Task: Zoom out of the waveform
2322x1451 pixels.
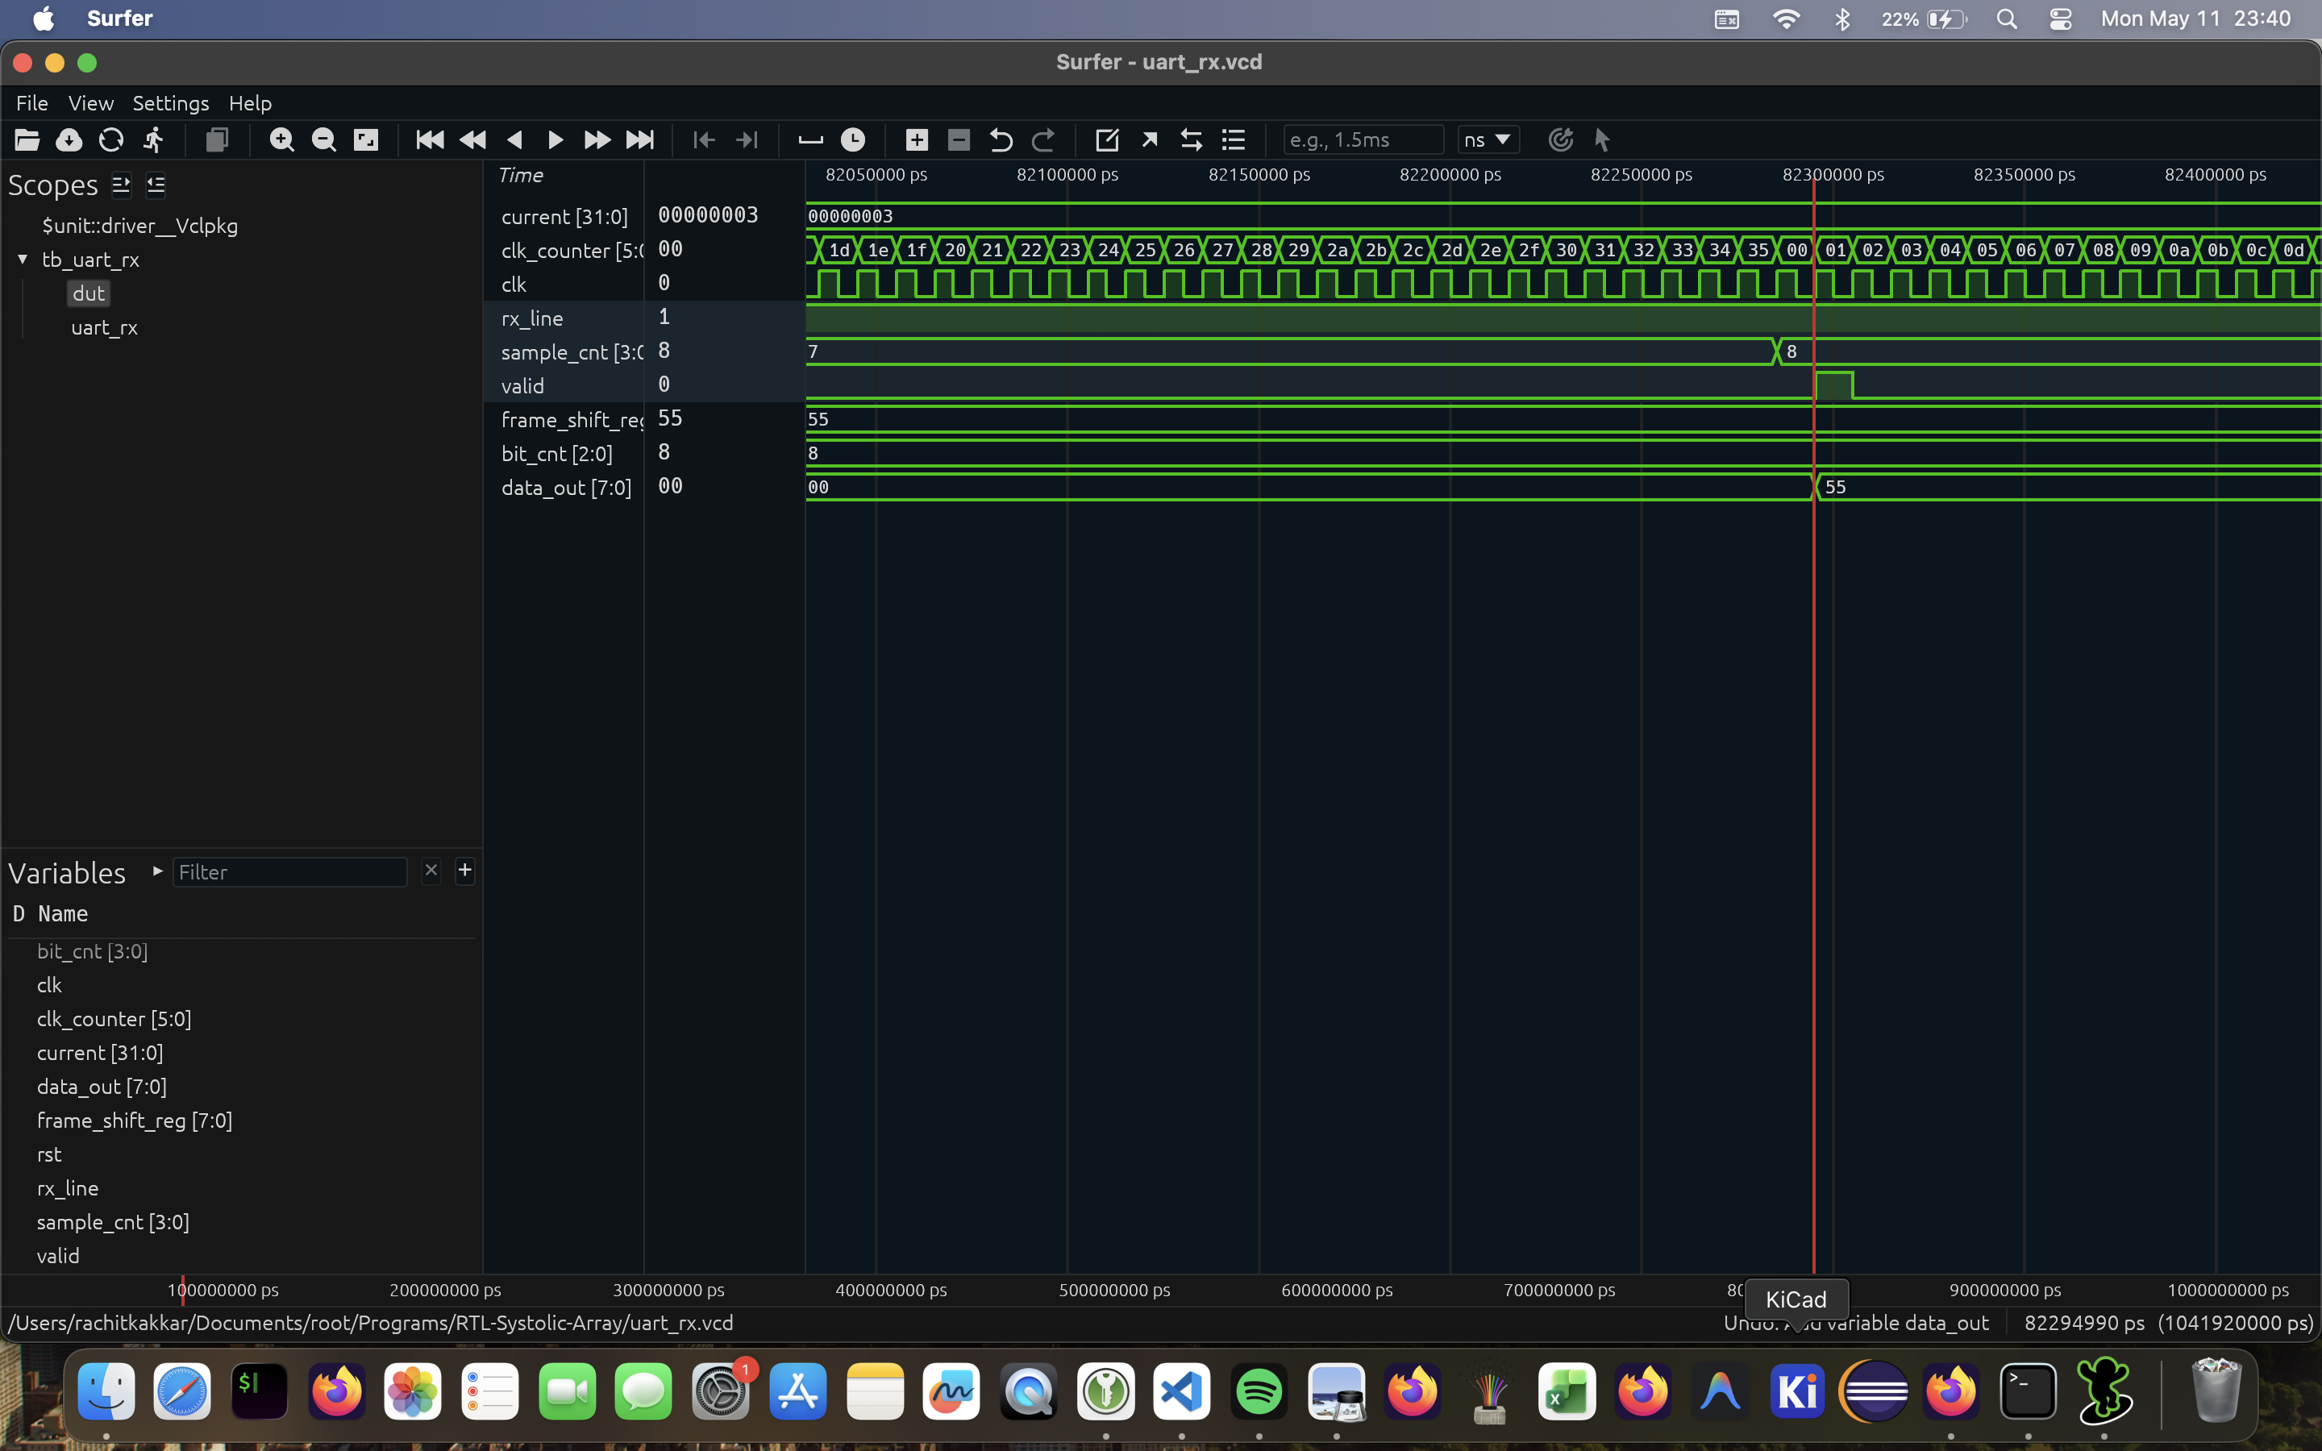Action: (323, 140)
